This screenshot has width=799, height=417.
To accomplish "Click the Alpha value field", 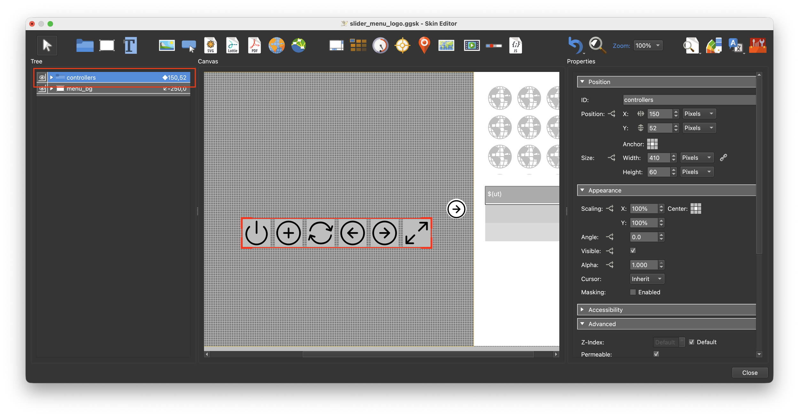I will tap(644, 265).
